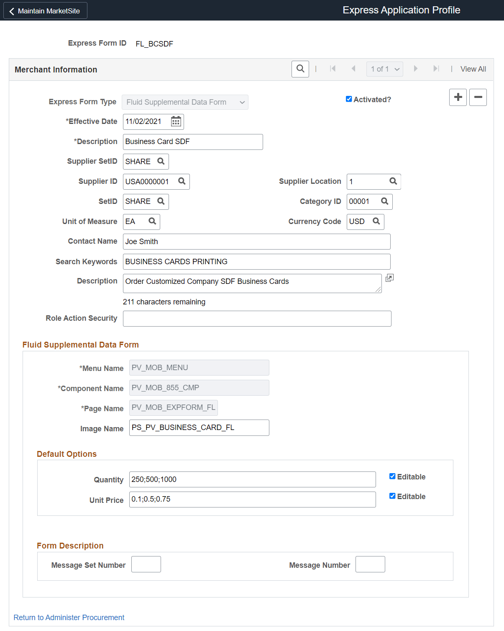
Task: Expand the Description field into modal view
Action: pos(389,278)
